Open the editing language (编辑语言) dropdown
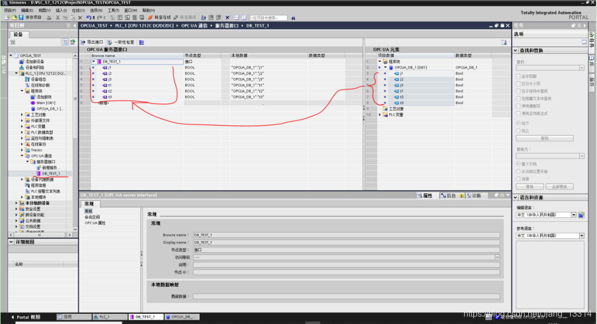 pyautogui.click(x=573, y=215)
